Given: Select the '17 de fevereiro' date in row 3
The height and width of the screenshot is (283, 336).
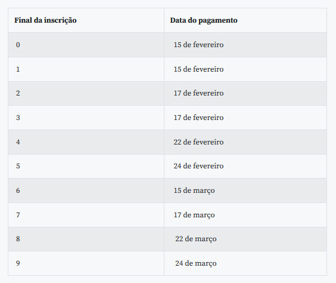Looking at the screenshot, I should (198, 118).
